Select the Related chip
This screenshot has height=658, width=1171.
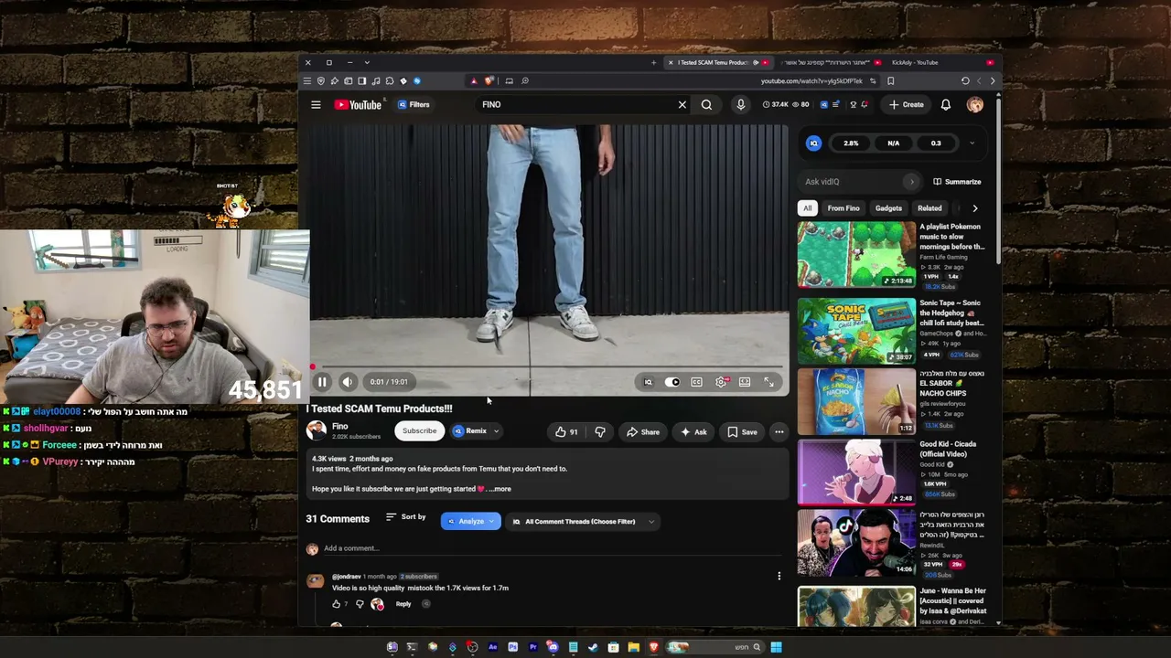click(x=929, y=208)
